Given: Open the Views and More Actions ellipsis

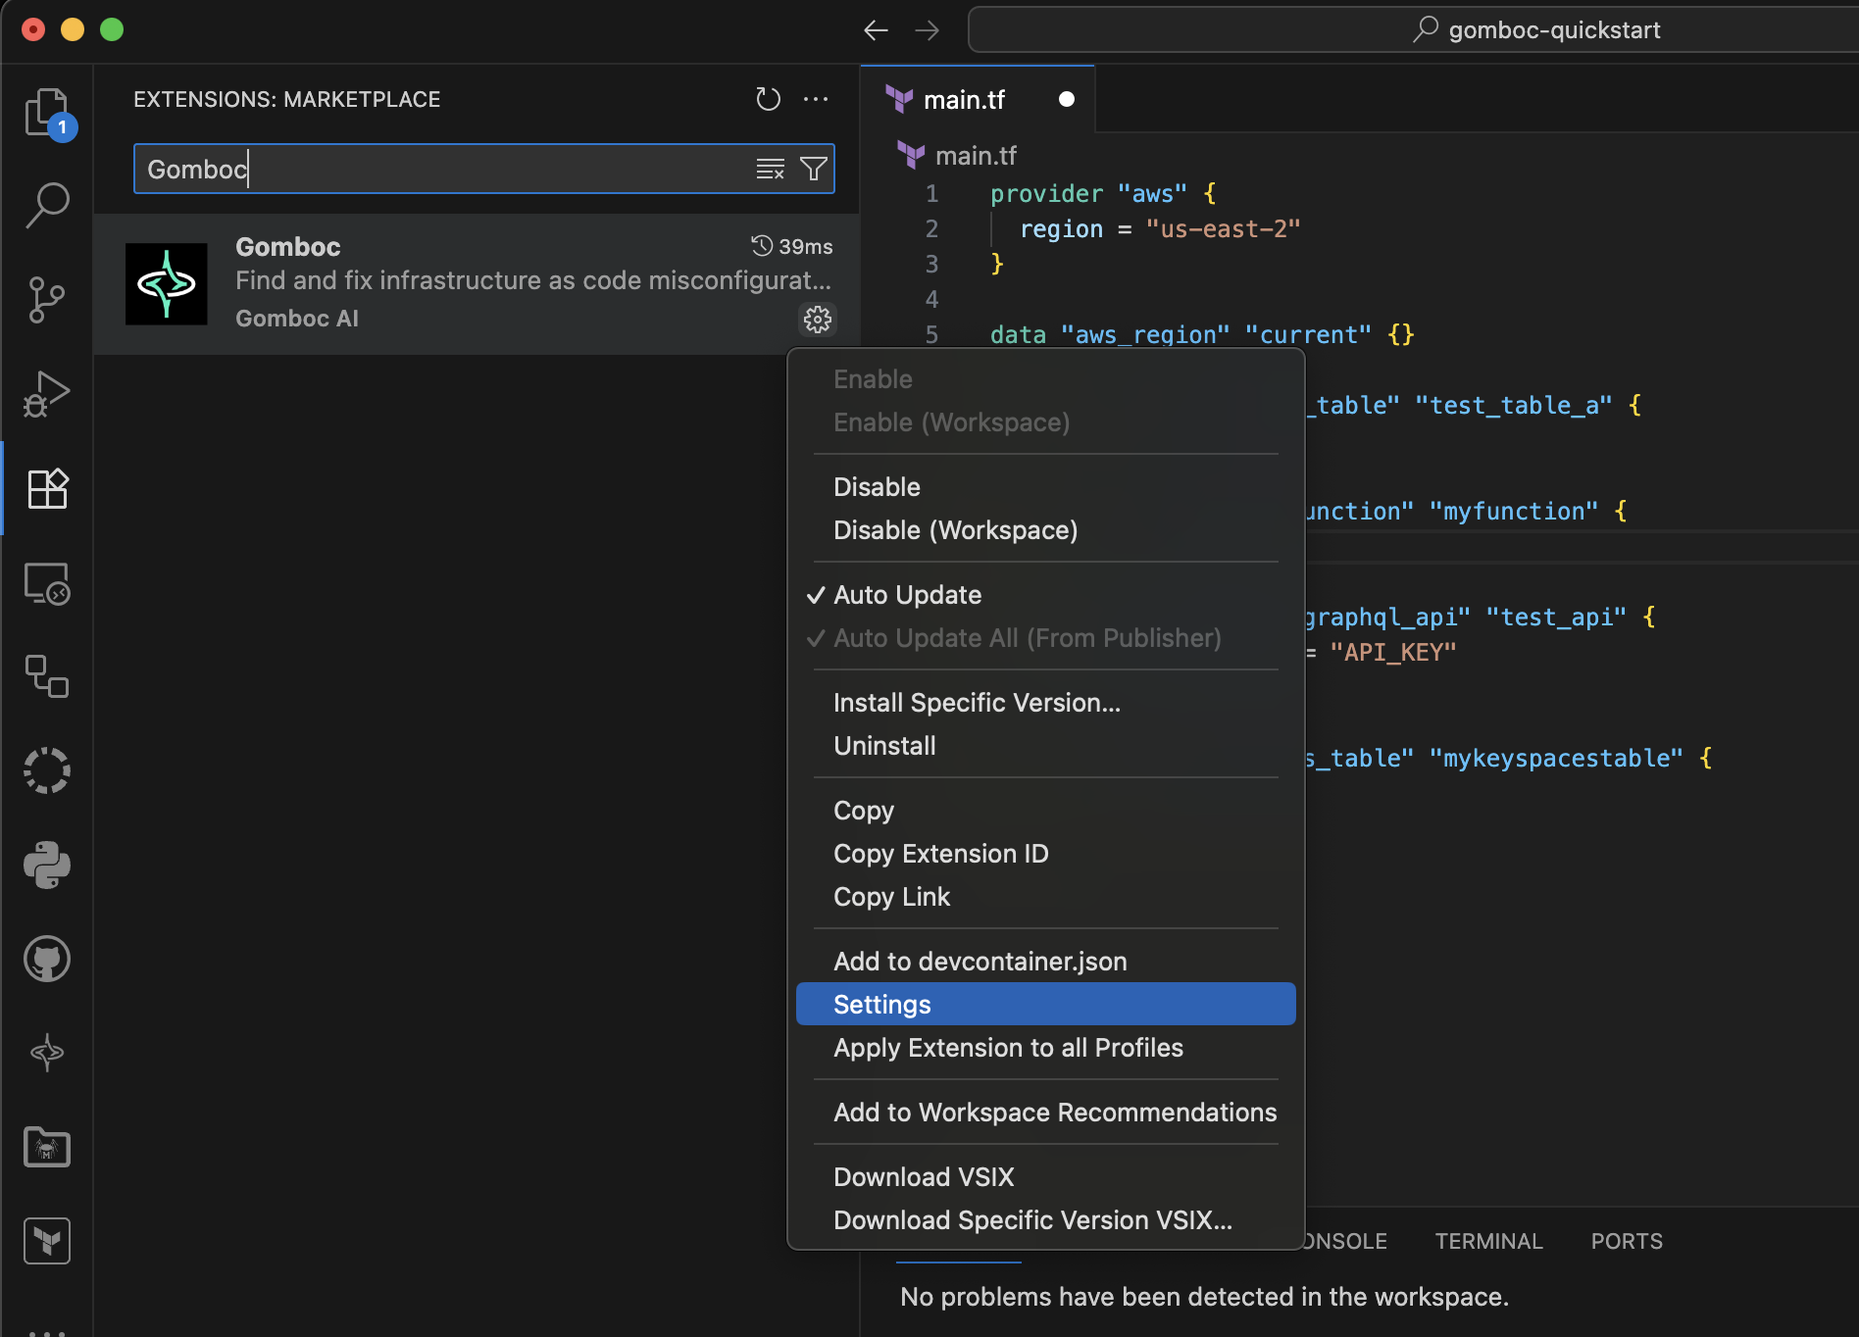Looking at the screenshot, I should pyautogui.click(x=816, y=99).
